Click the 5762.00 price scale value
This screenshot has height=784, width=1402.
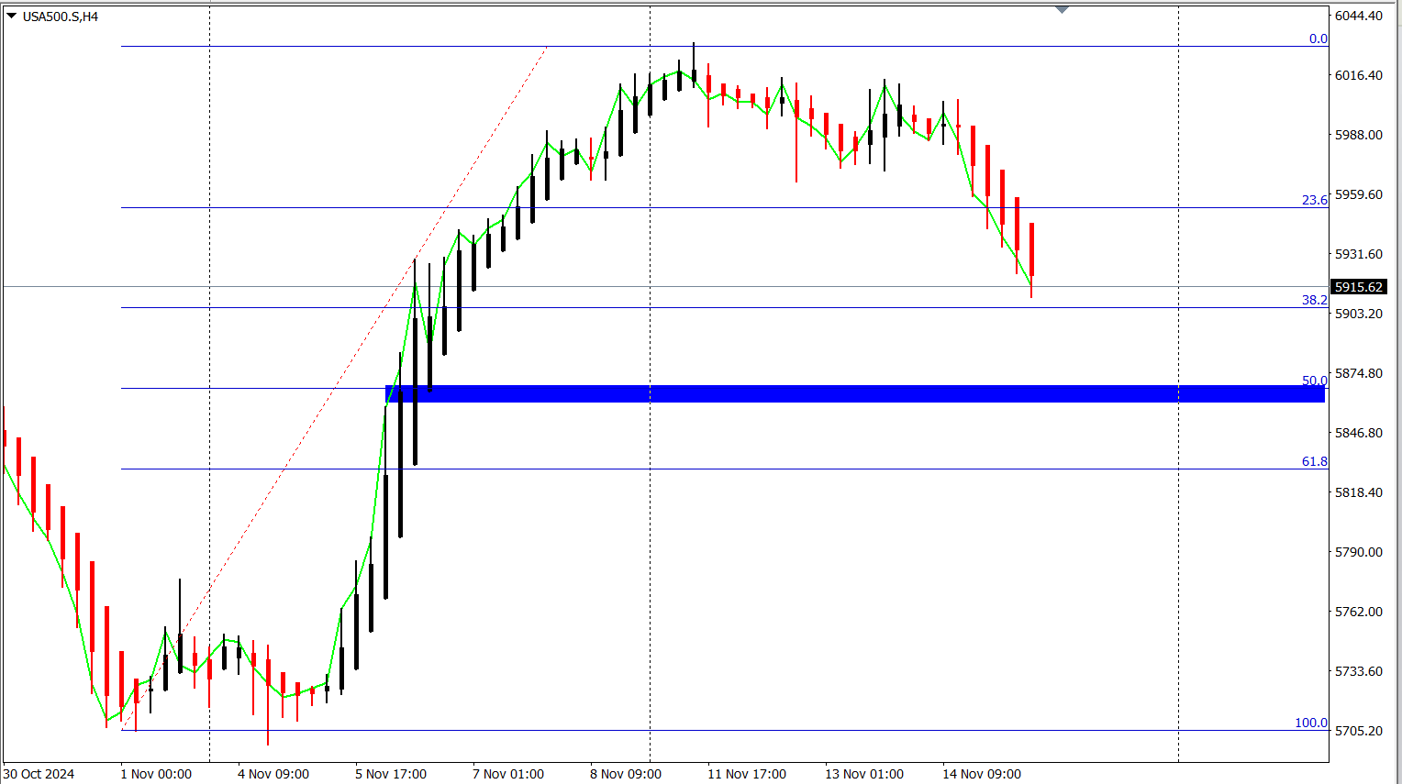[1359, 612]
